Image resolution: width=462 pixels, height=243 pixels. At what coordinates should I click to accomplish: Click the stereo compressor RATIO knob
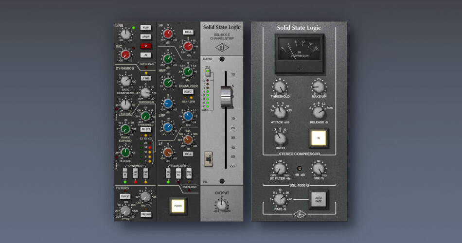280,139
